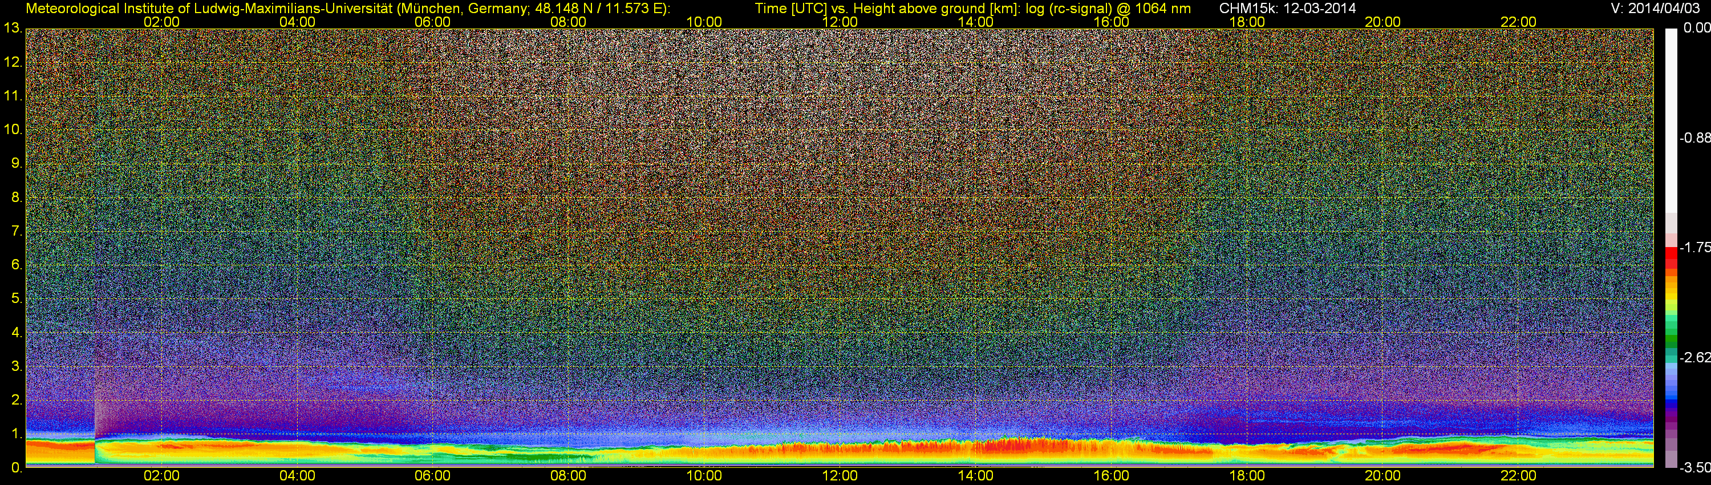1711x485 pixels.
Task: Click the 'log (rc-signal) @ 1064 nm' text
Action: click(x=1108, y=9)
